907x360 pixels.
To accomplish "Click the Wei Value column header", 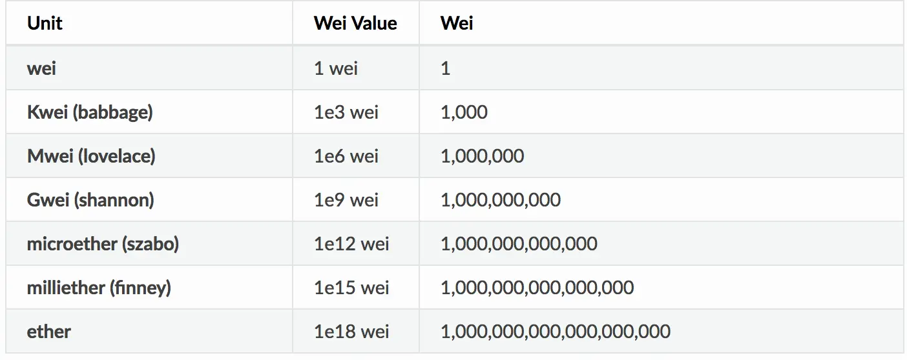I will 355,23.
